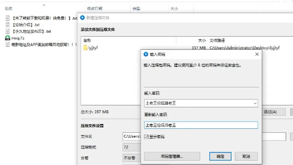This screenshot has height=165, width=293.
Task: Select the mxq.7z archive icon in Explorer
Action: (x=7, y=38)
